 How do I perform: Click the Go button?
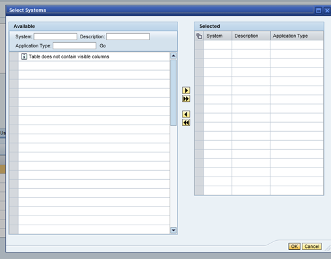103,45
